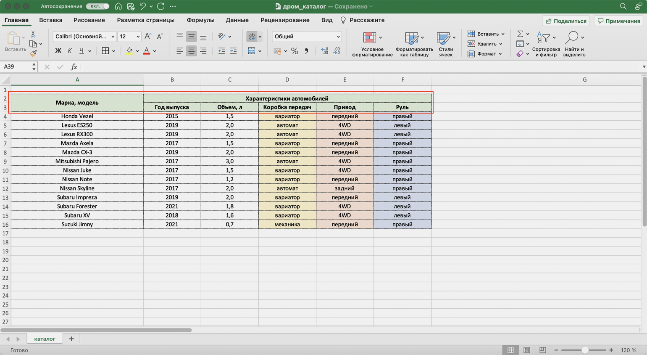Toggle the Autosave (Автосохранение) switch
Viewport: 647px width, 355px height.
click(97, 6)
